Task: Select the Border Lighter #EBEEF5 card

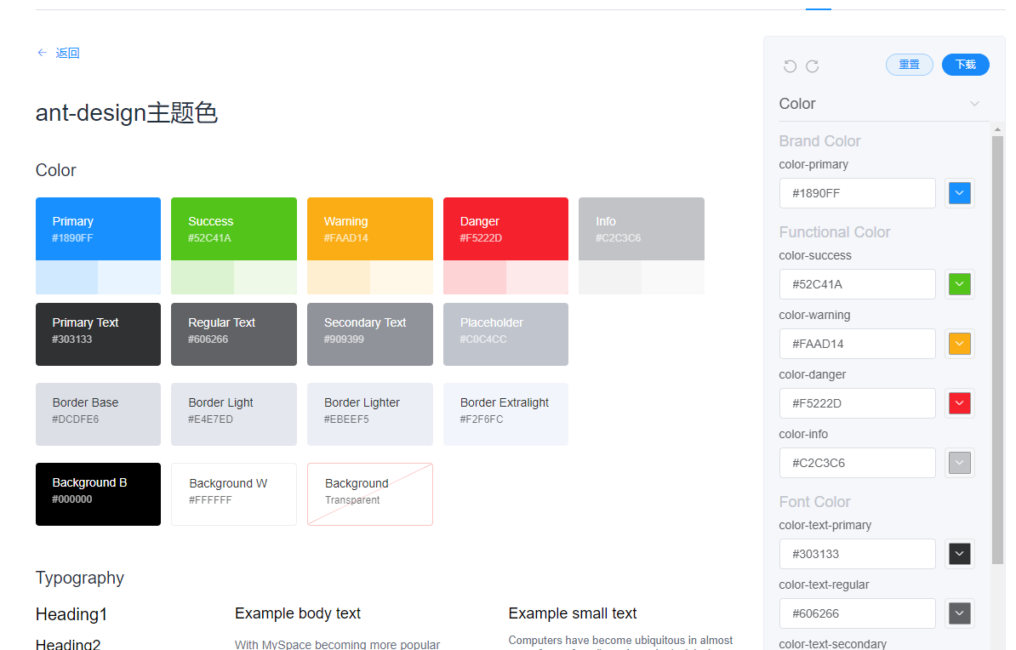Action: [370, 414]
